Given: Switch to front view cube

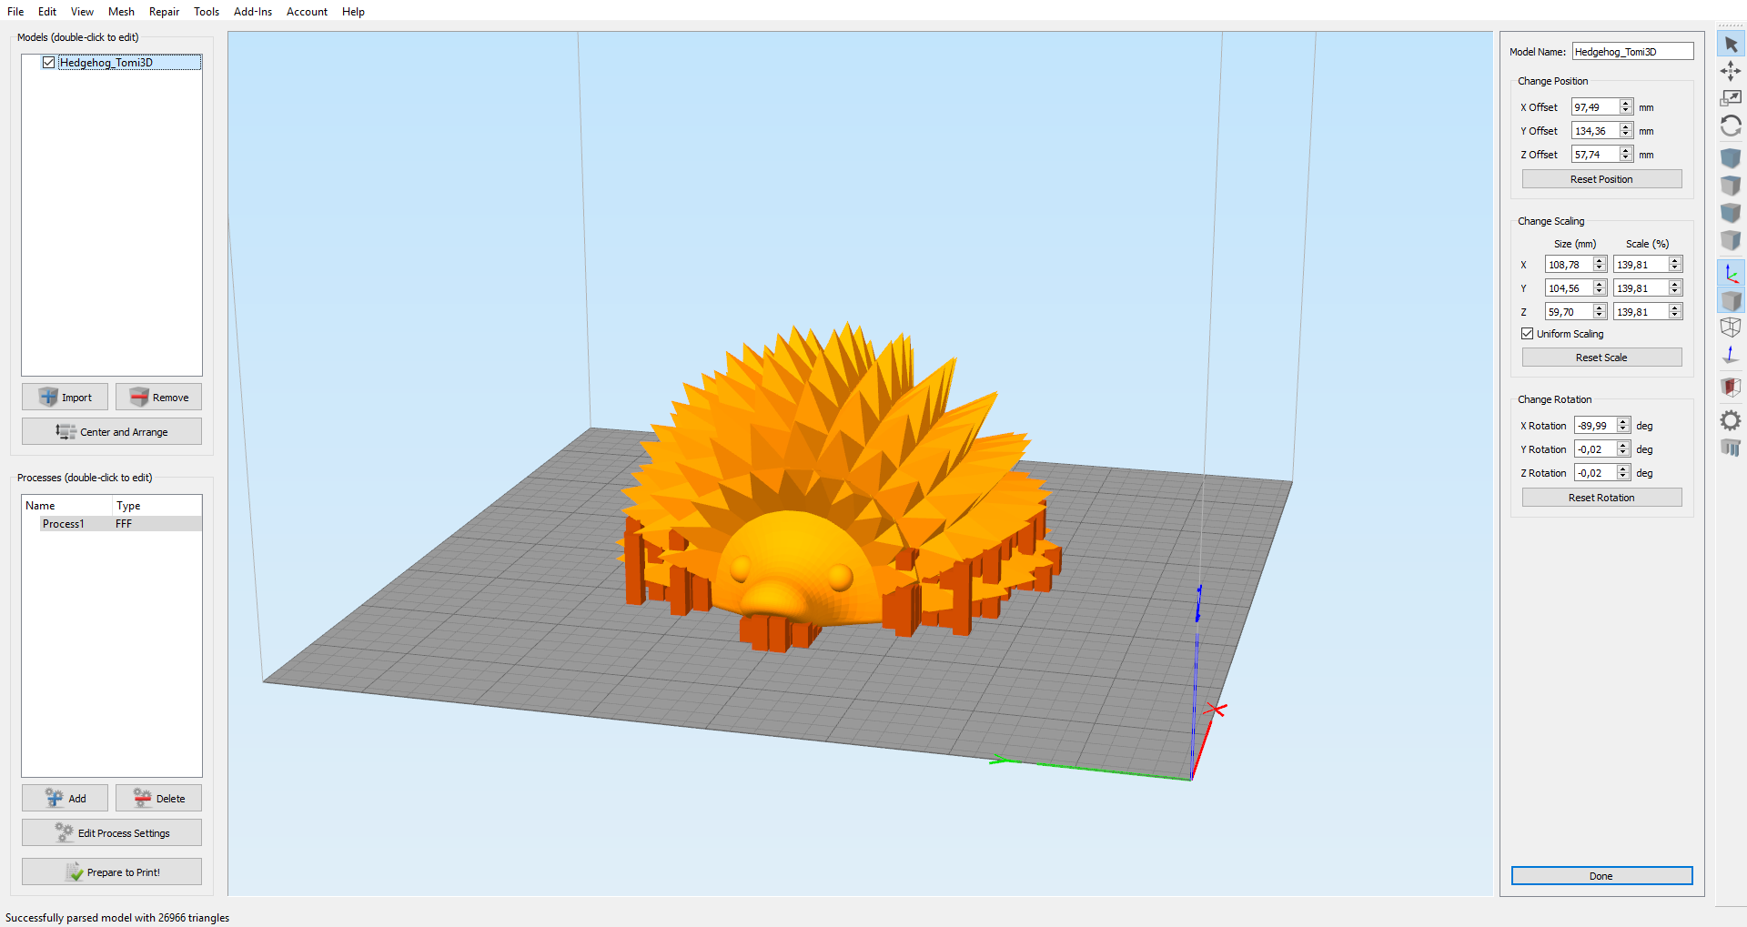Looking at the screenshot, I should (1731, 213).
